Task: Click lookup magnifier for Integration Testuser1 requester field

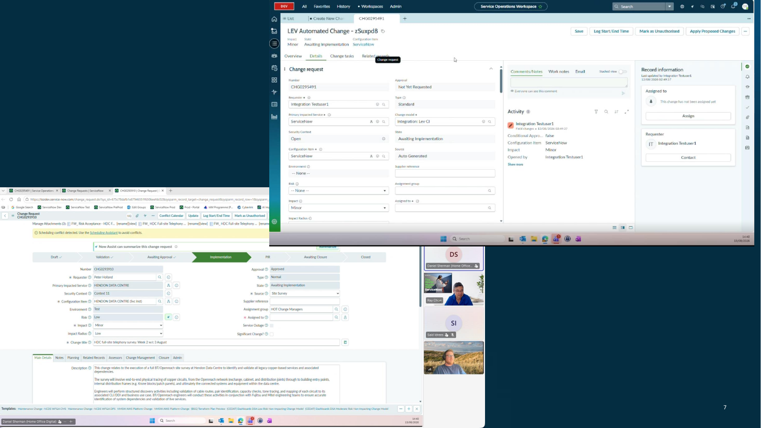Action: pyautogui.click(x=384, y=104)
